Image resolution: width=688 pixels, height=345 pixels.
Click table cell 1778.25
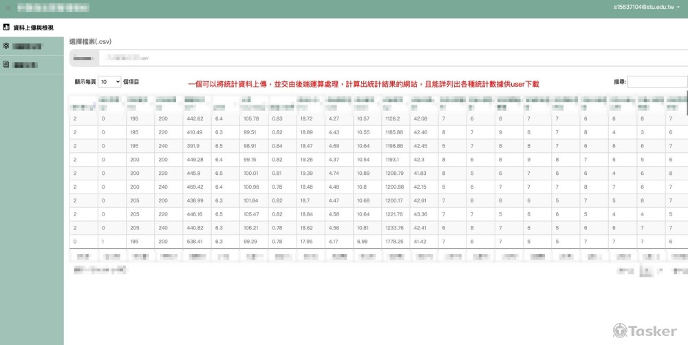[396, 242]
